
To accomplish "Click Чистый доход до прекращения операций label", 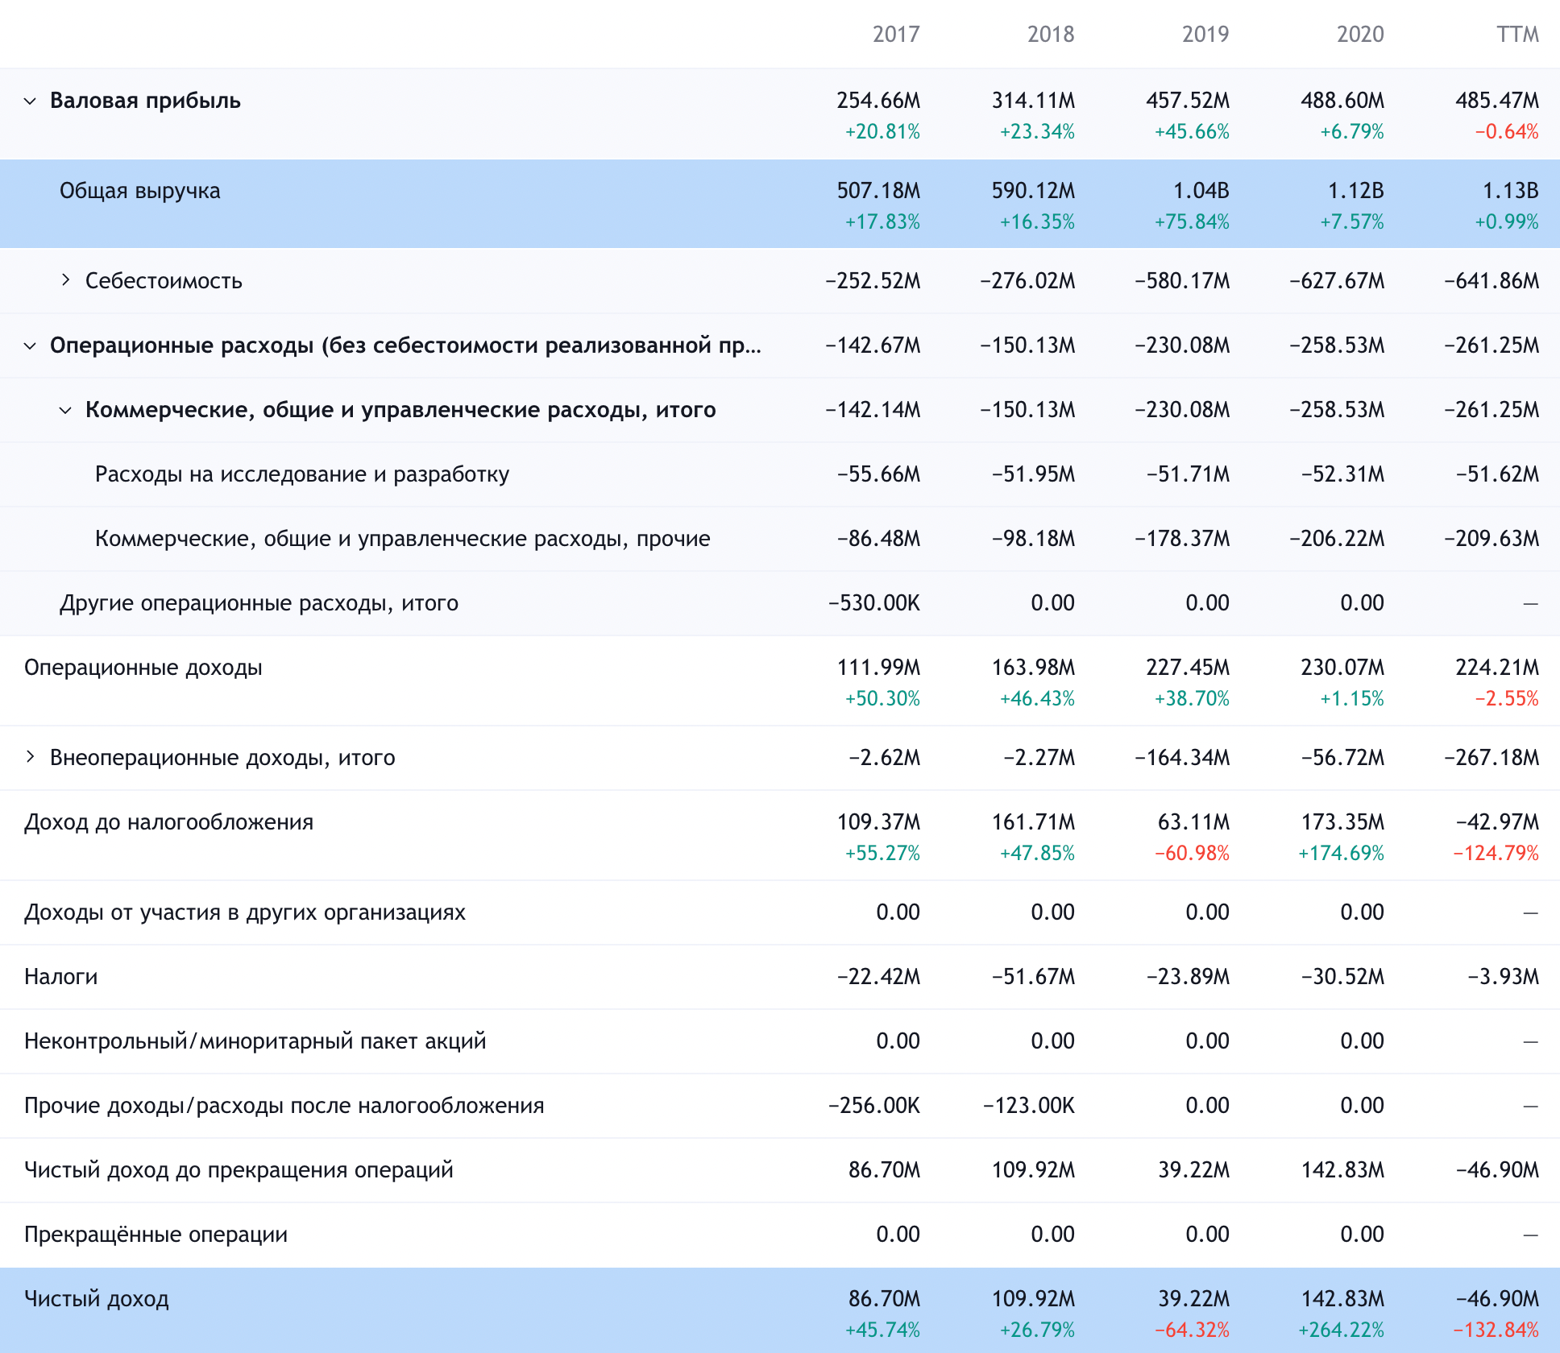I will (239, 1170).
